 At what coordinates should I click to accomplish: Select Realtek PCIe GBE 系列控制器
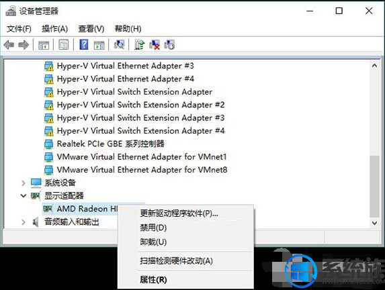[x=110, y=144]
